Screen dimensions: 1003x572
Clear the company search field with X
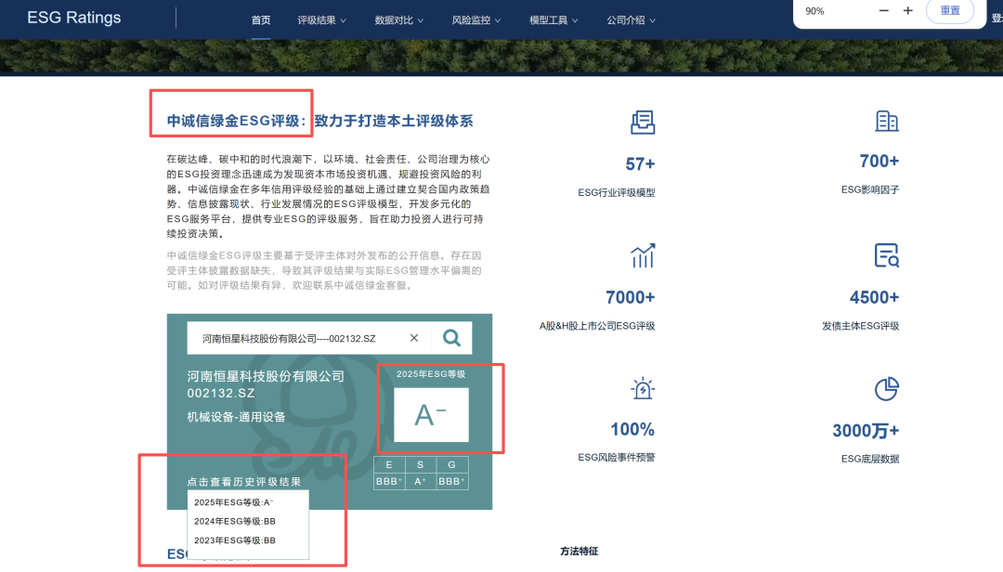(414, 338)
